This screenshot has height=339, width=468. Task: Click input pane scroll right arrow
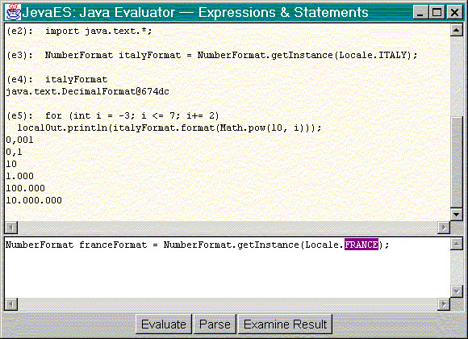[x=444, y=304]
